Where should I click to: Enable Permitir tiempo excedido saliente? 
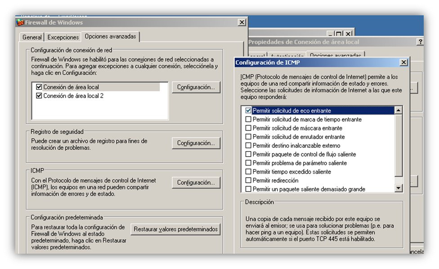(248, 171)
